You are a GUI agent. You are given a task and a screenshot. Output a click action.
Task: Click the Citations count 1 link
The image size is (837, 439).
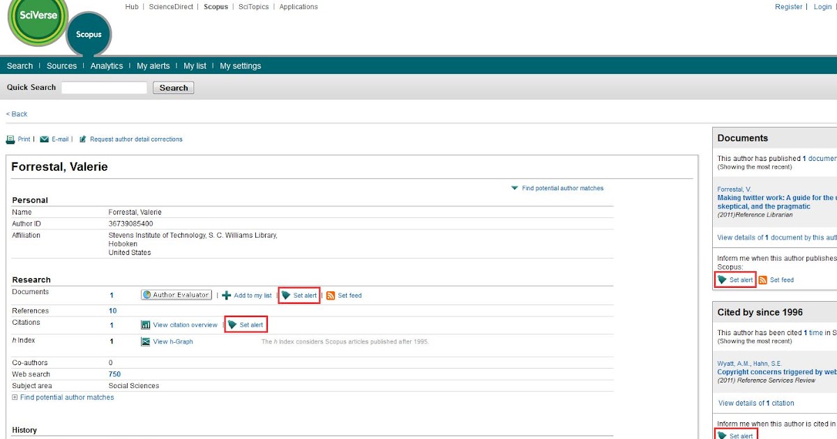(112, 325)
